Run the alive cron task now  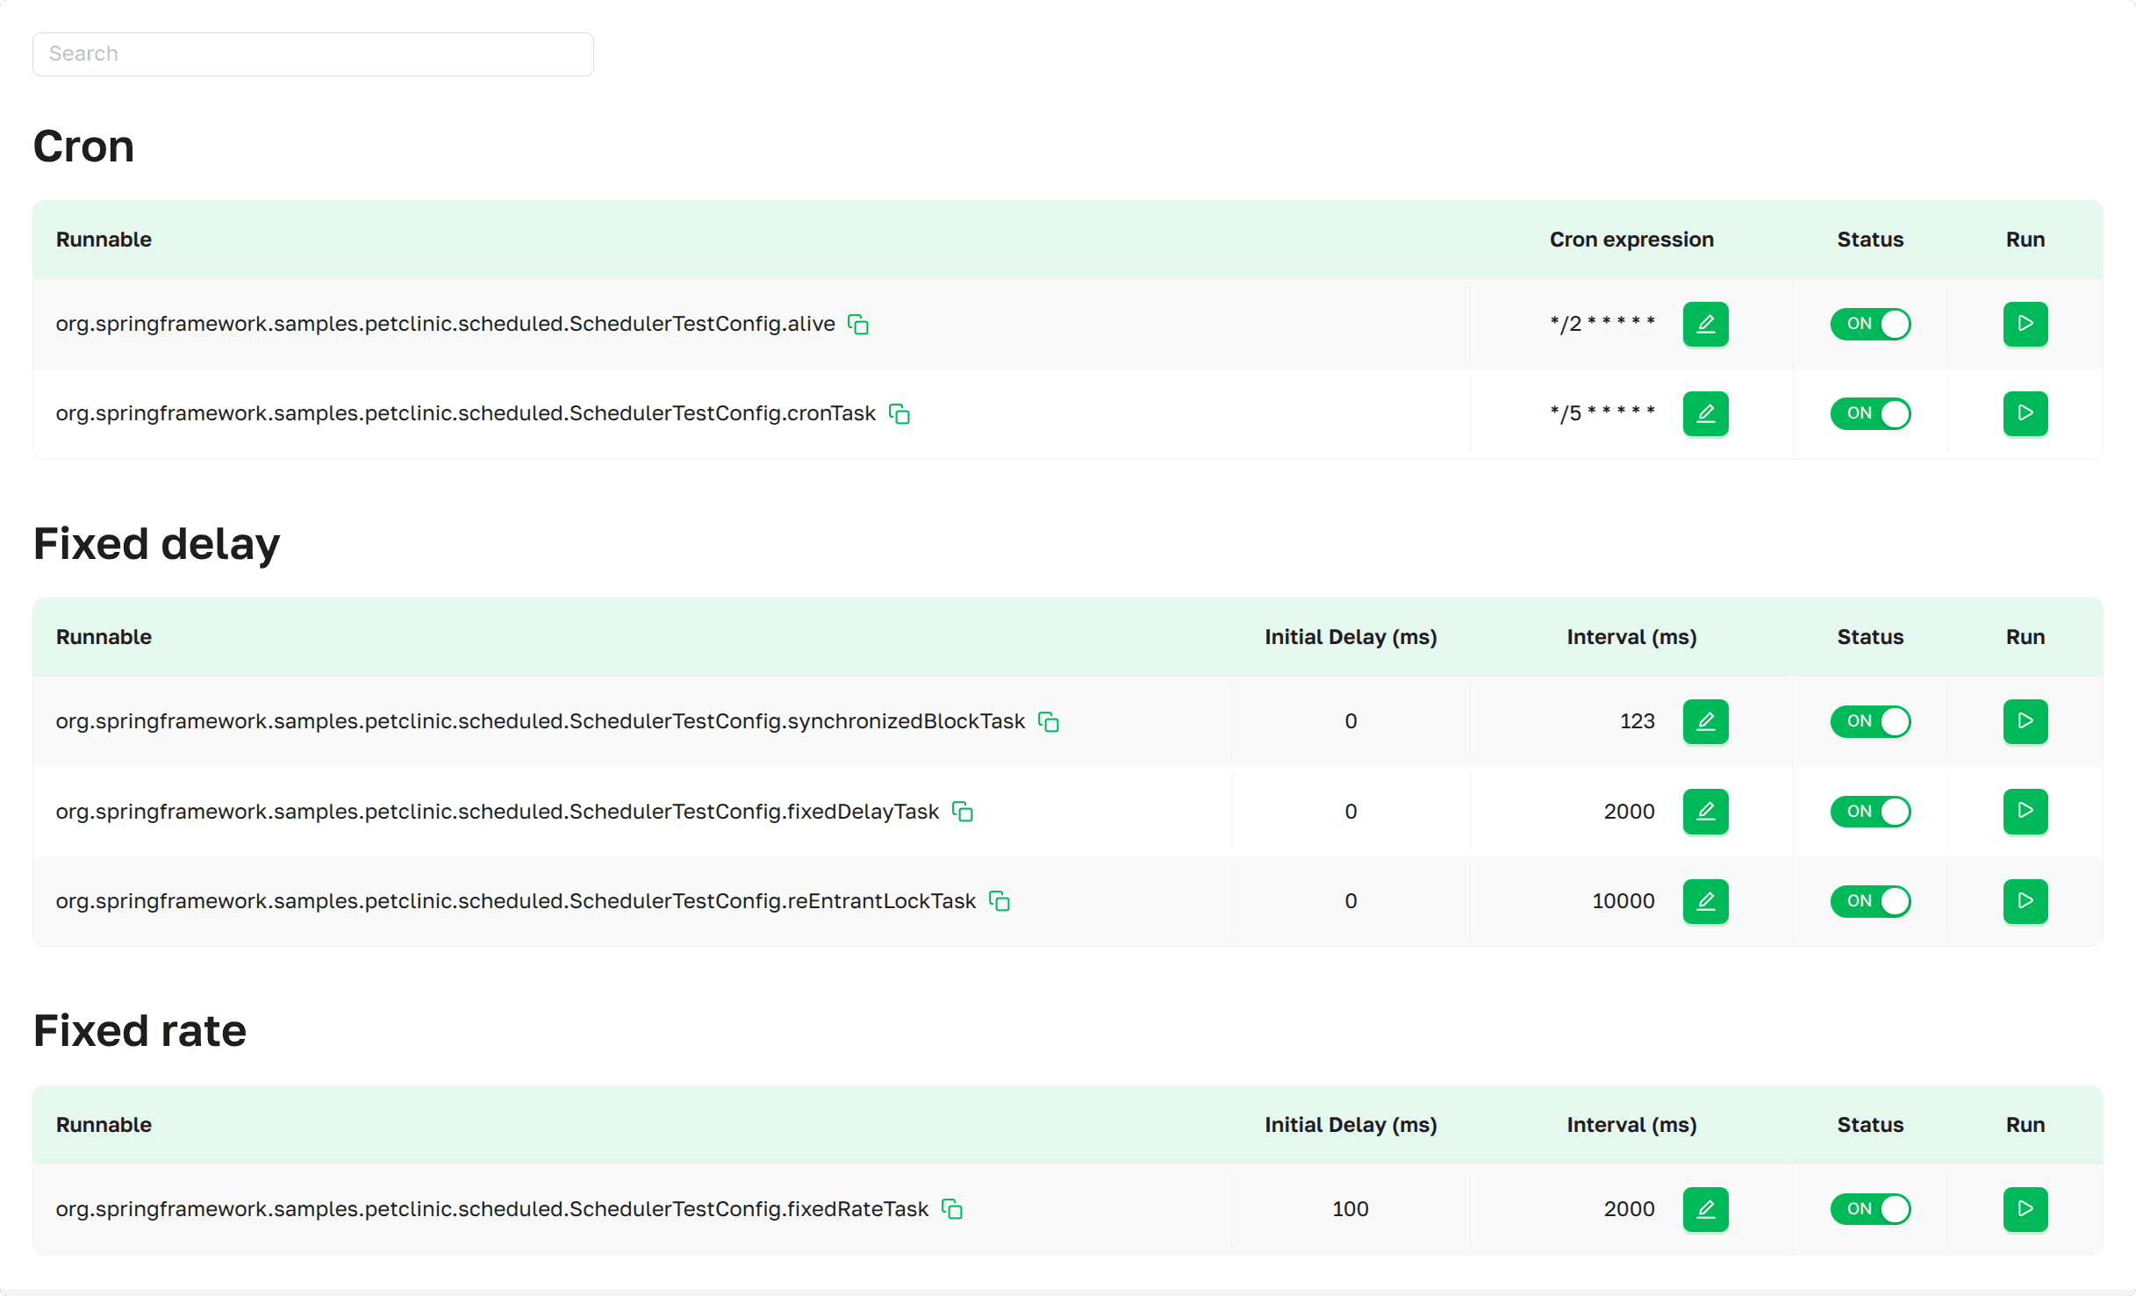[2025, 325]
